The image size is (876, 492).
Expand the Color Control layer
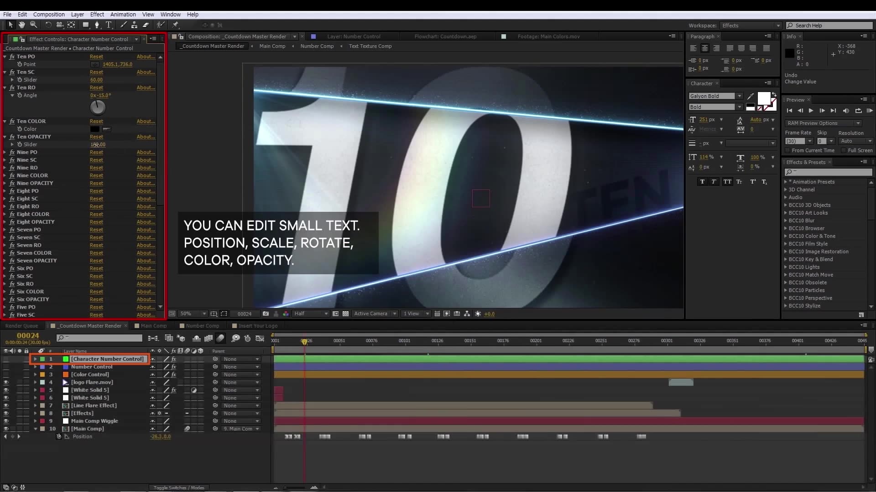(x=35, y=374)
